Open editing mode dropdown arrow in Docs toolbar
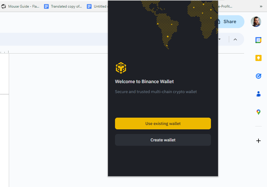The height and width of the screenshot is (187, 267). coord(219,39)
